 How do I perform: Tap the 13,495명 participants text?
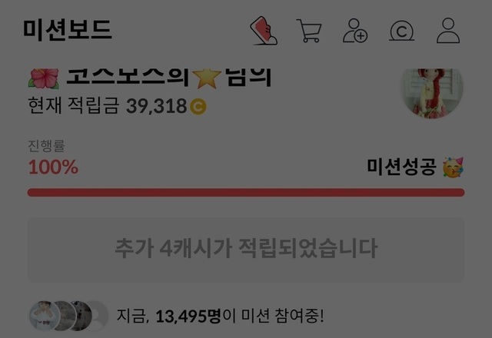[188, 316]
